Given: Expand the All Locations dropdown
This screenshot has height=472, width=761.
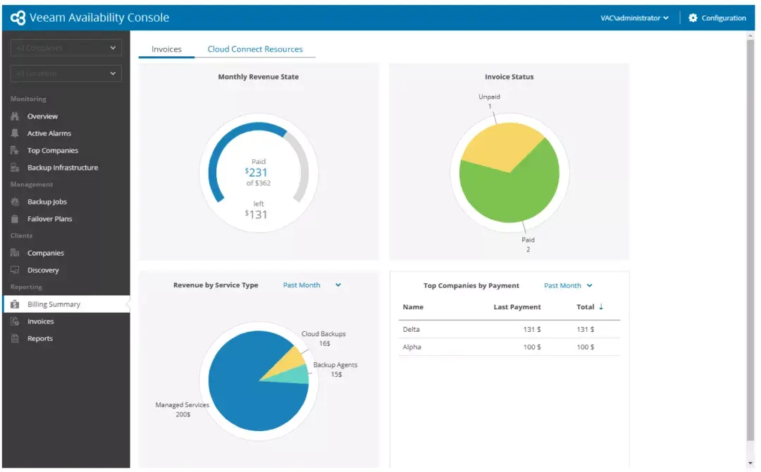Looking at the screenshot, I should [x=66, y=73].
